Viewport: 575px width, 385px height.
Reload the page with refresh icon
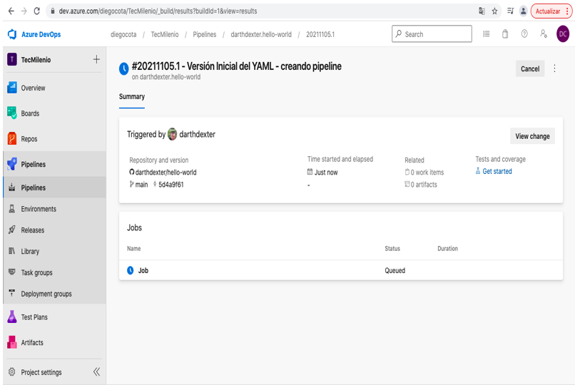[36, 11]
